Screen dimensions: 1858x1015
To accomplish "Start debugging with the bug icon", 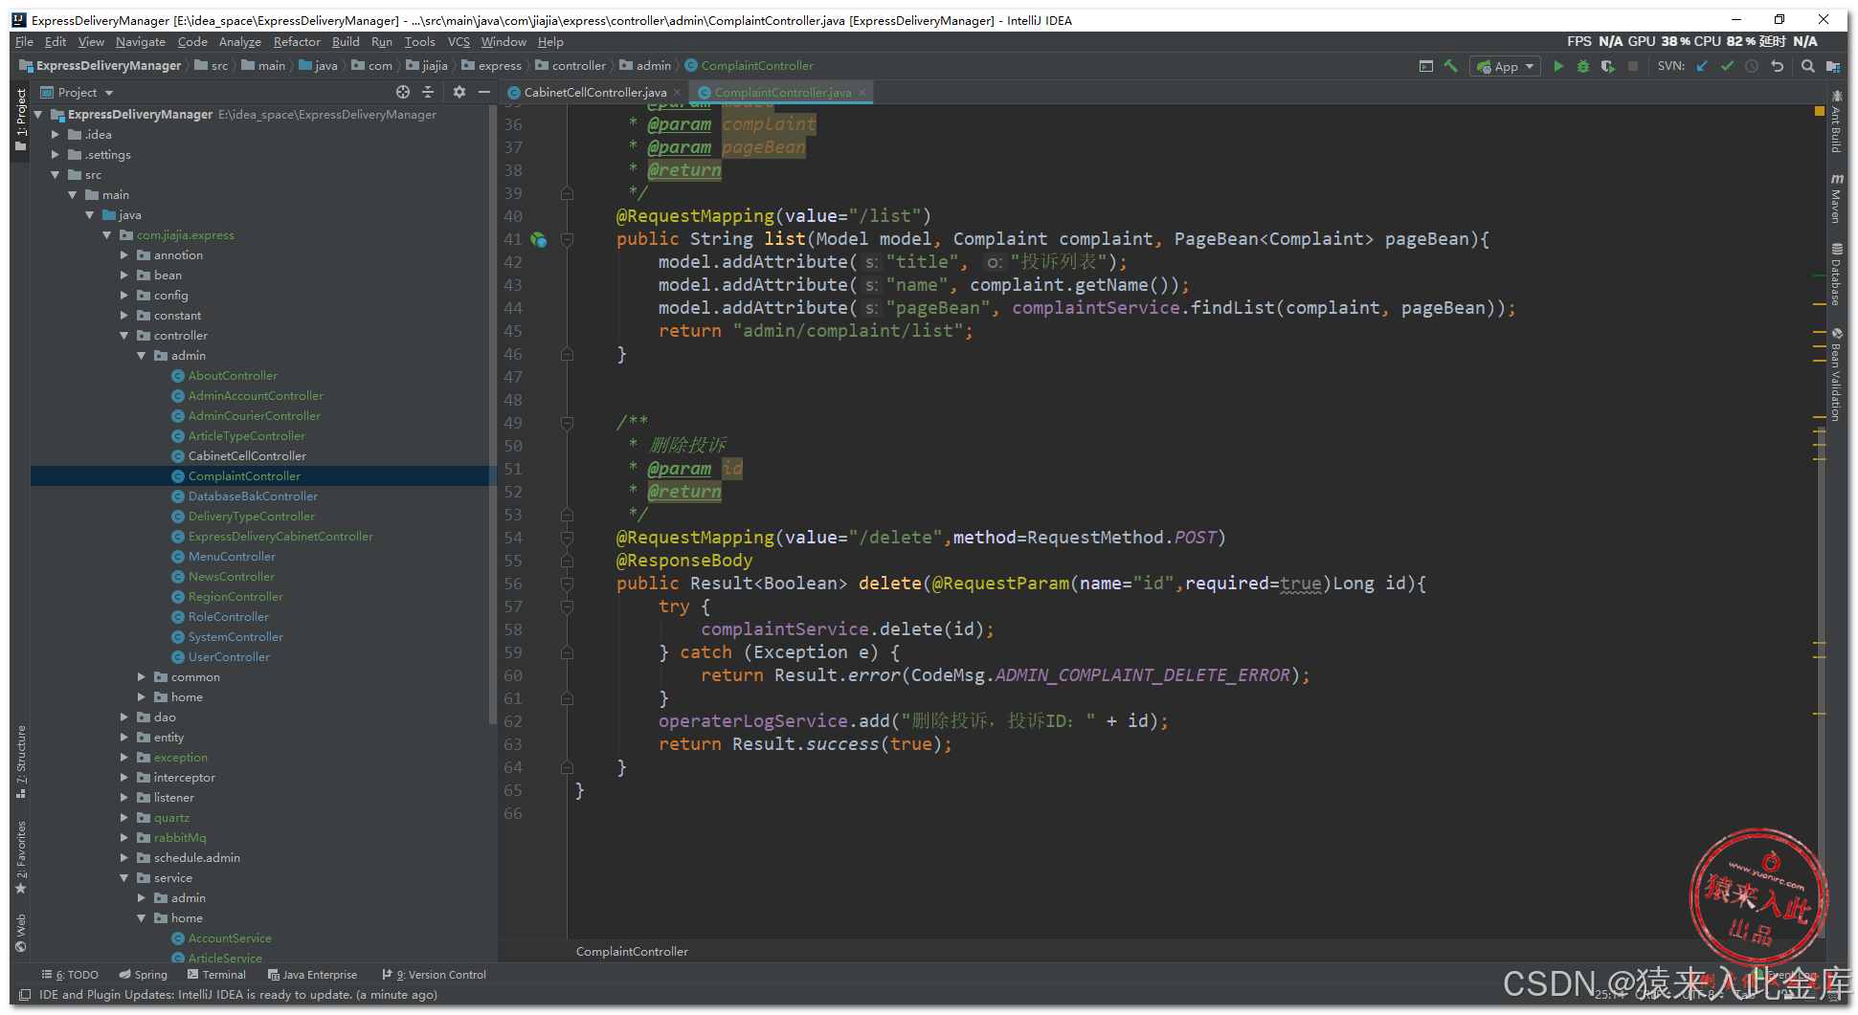I will coord(1583,66).
